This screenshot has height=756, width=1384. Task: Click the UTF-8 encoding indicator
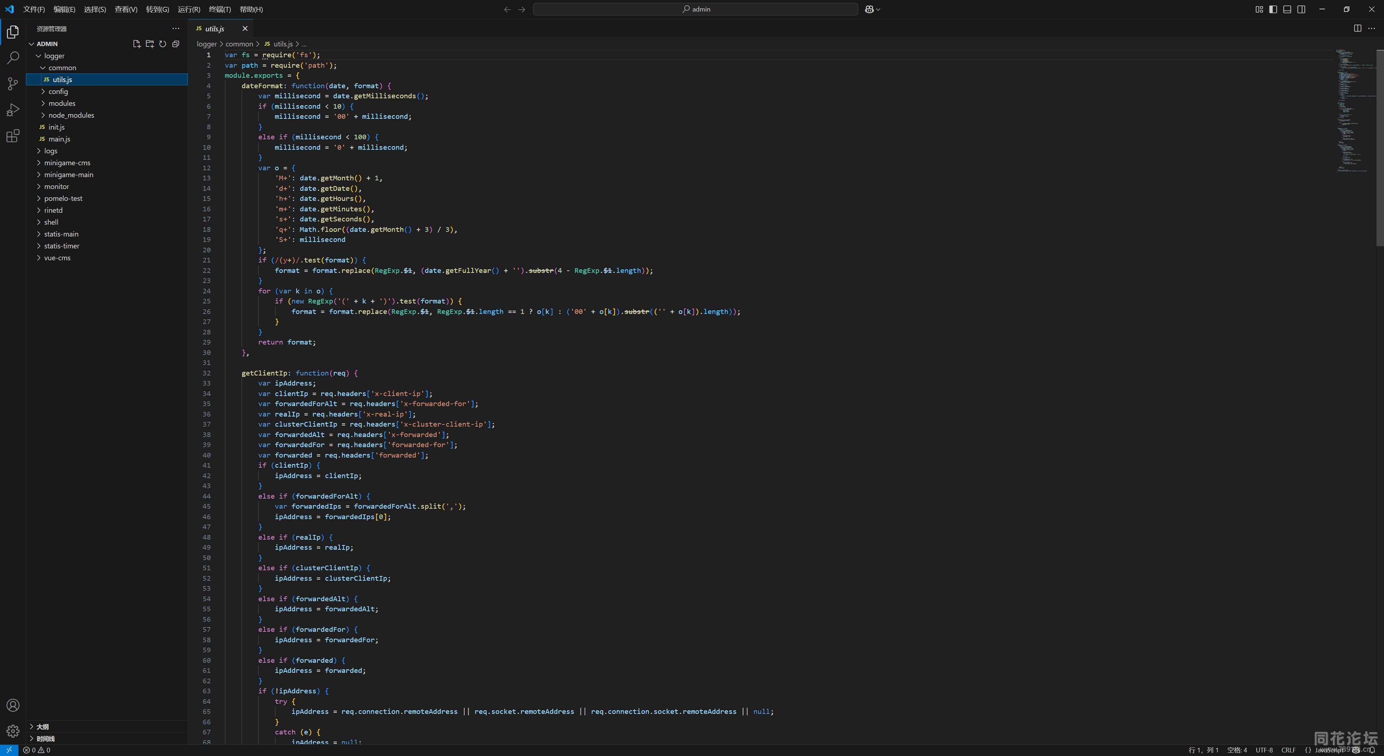1264,750
